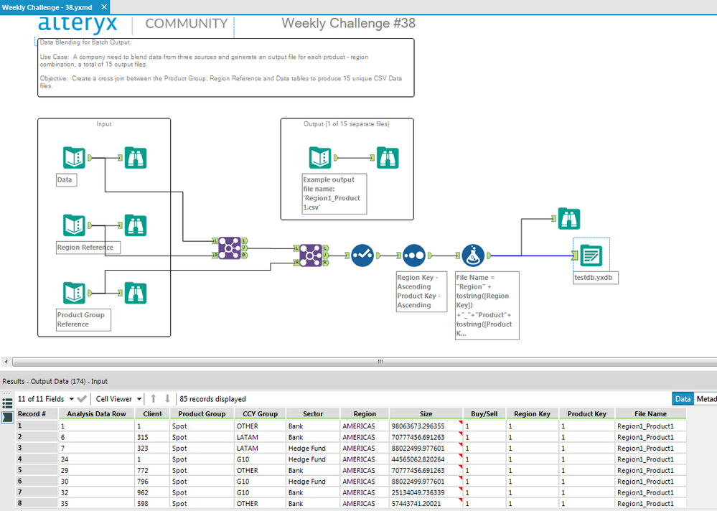This screenshot has width=717, height=511.
Task: Select the Example output input tool
Action: [x=320, y=158]
